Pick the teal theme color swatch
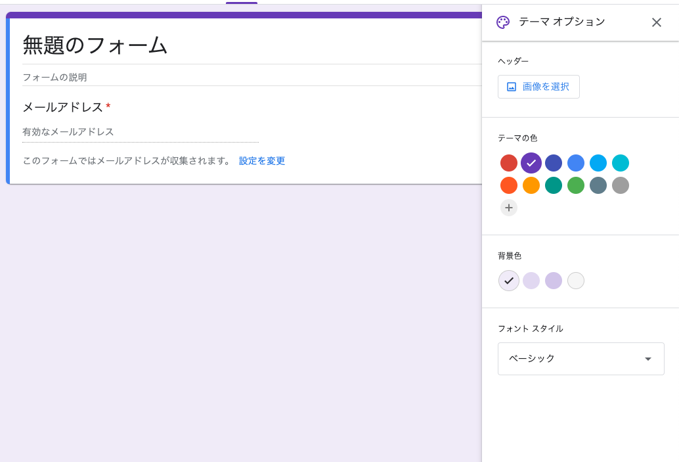 (554, 185)
